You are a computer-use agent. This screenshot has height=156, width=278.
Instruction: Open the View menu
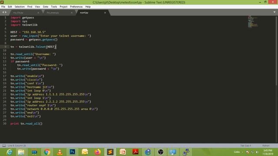pos(37,7)
